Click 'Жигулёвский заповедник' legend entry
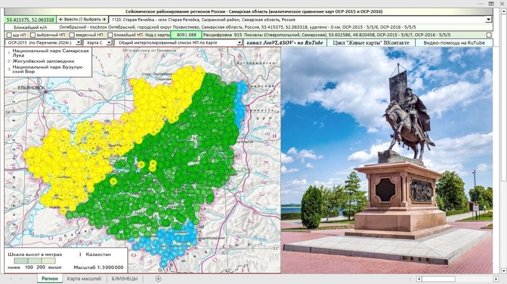The height and width of the screenshot is (284, 507). (x=43, y=61)
